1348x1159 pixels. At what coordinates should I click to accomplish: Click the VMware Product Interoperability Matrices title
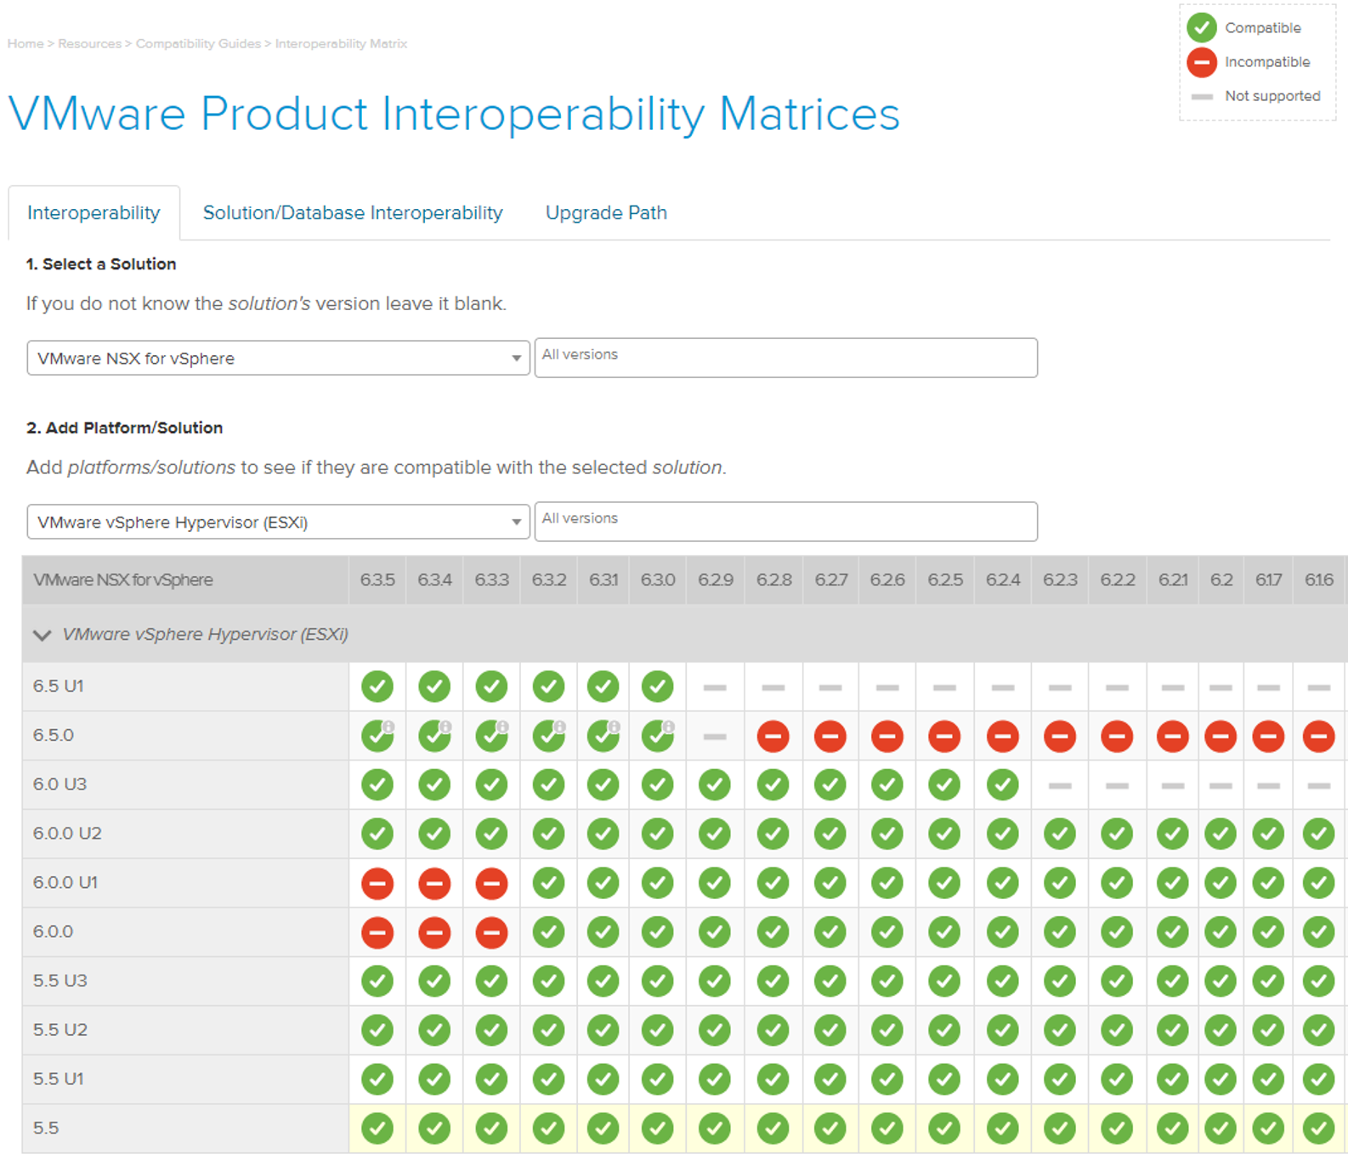[454, 114]
